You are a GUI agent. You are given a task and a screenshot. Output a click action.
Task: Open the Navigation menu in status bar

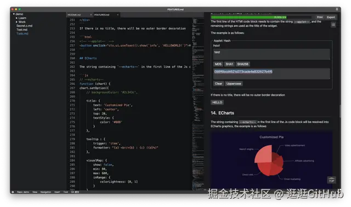point(46,192)
